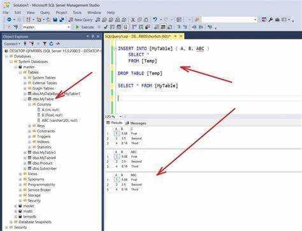Screen dimensions: 302x231
Task: Comment out the selected lines
Action: (179, 27)
